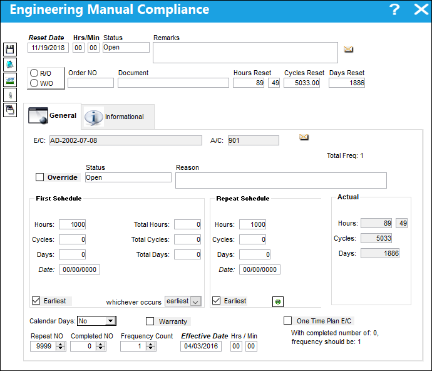Screen dimensions: 432x371
Task: Click the top Status field showing Open
Action: [x=126, y=47]
